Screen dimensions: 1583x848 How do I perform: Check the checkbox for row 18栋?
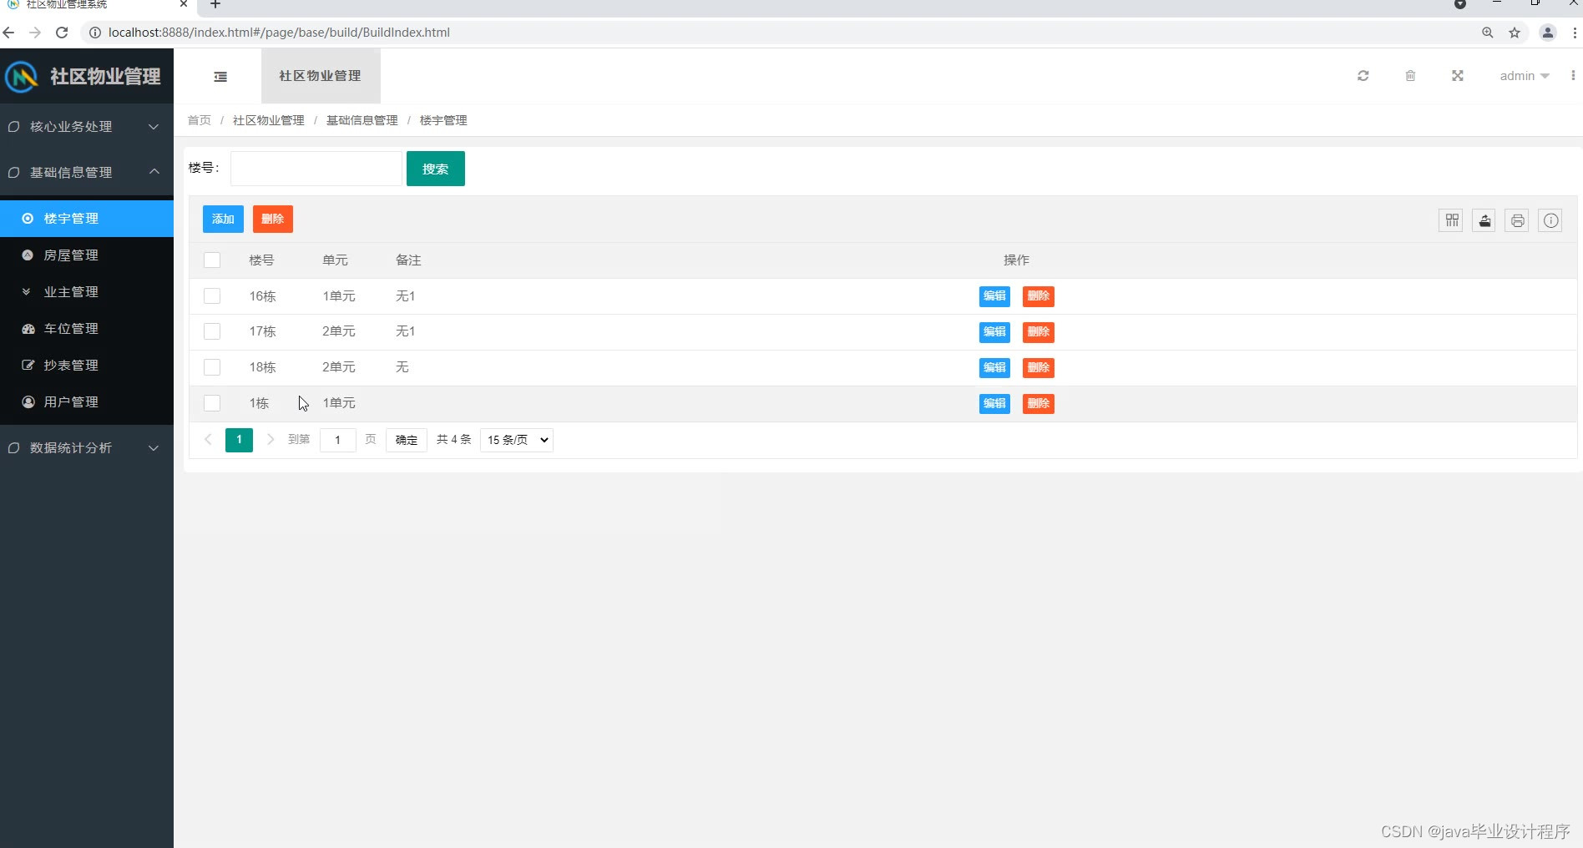tap(212, 367)
